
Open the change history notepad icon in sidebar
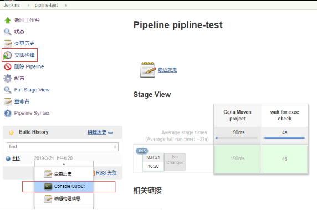pyautogui.click(x=8, y=43)
